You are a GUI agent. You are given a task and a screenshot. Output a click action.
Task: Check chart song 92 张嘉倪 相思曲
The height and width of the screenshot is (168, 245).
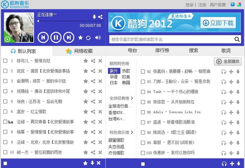143,72
